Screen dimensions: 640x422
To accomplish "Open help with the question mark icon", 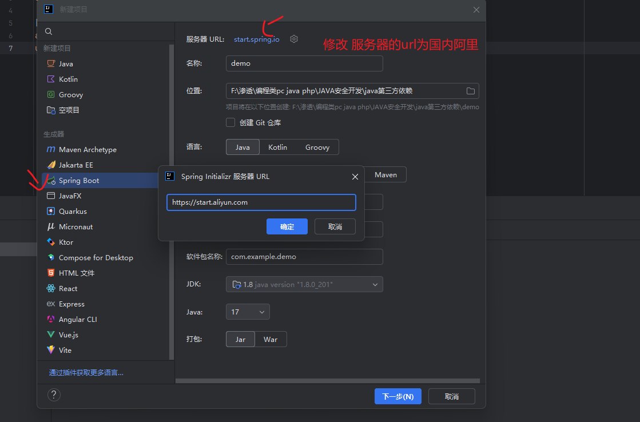I will (54, 395).
